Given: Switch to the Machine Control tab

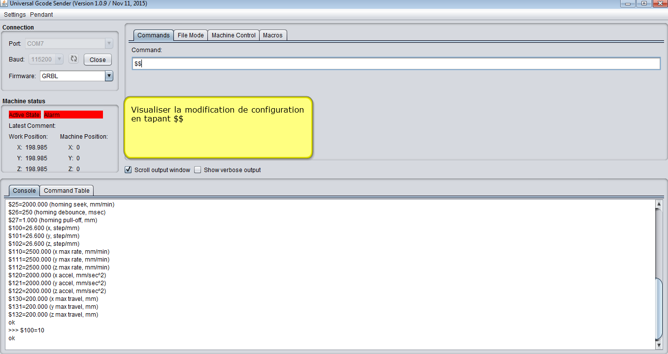Looking at the screenshot, I should [234, 35].
